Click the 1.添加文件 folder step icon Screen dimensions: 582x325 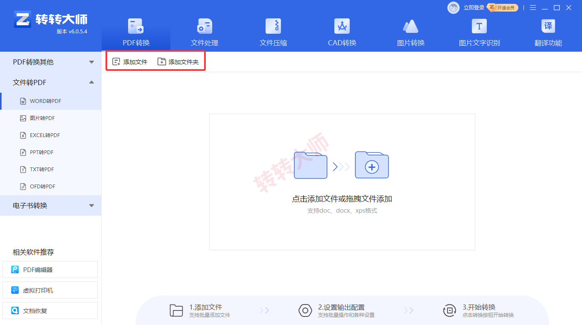click(x=176, y=310)
